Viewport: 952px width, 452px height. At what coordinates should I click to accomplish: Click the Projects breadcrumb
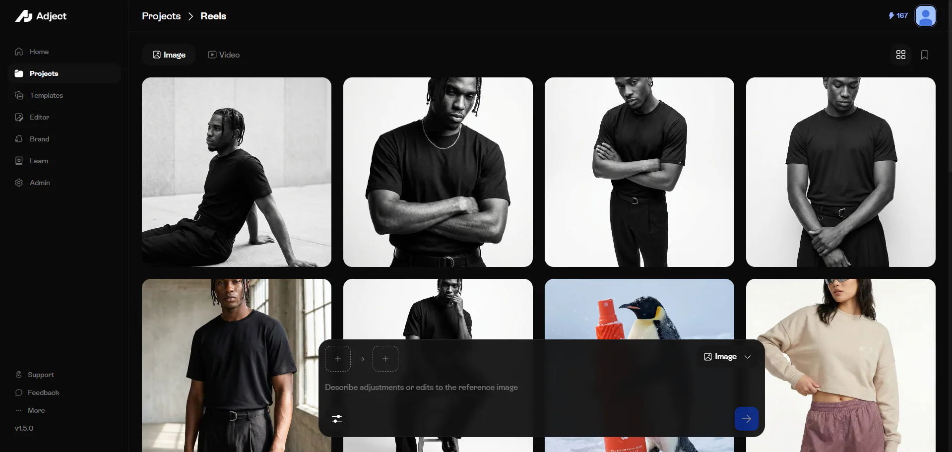161,16
